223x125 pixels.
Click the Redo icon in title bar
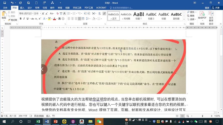point(21,3)
